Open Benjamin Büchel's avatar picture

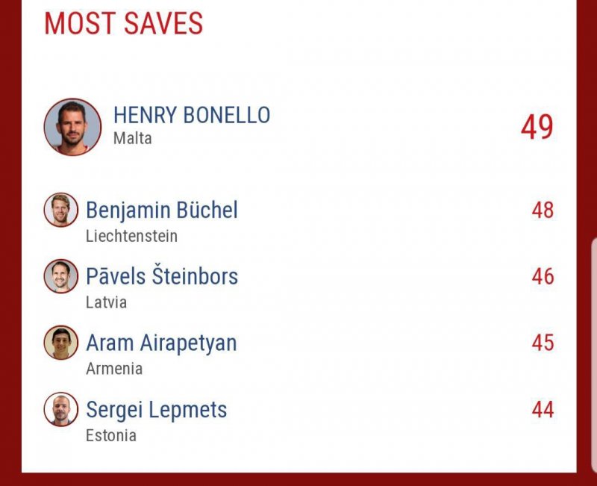click(x=60, y=210)
